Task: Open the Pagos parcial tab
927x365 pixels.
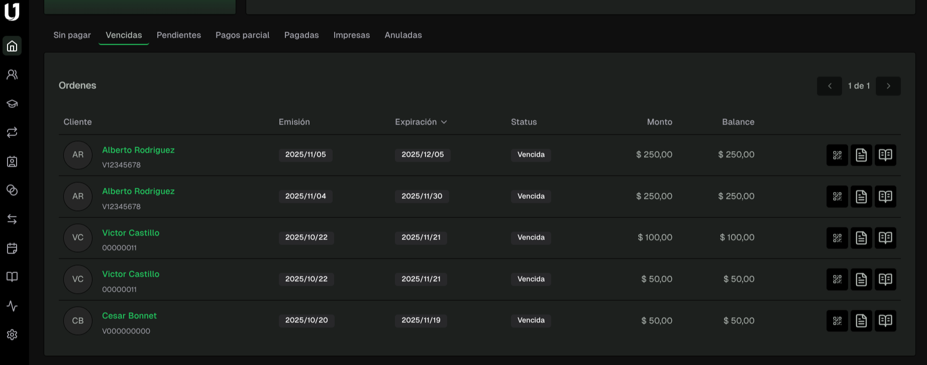Action: point(242,35)
